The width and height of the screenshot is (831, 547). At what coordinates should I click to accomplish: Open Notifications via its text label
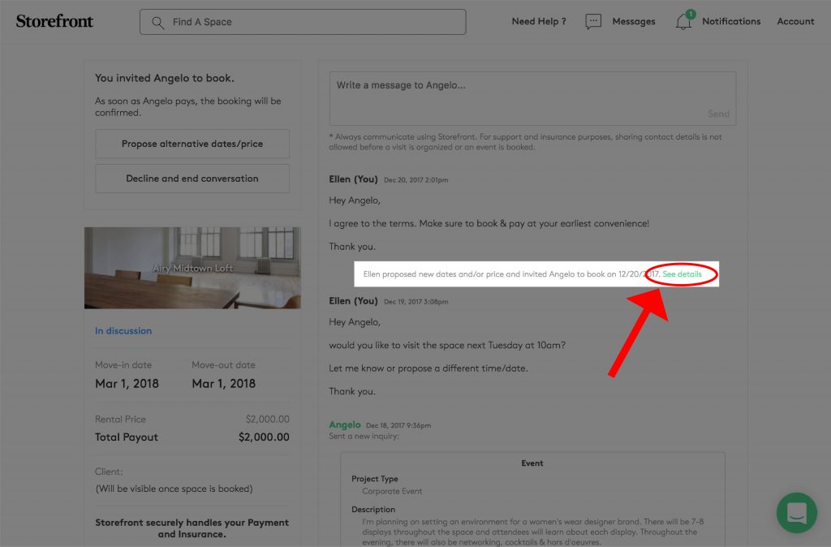(x=731, y=22)
